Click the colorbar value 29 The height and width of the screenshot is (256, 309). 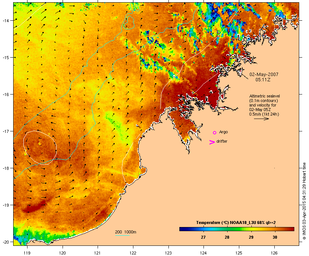[251, 237]
